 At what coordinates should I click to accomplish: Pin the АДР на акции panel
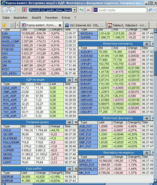click(69, 80)
